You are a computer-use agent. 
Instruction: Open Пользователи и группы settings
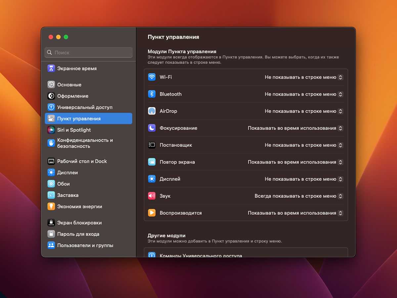[85, 245]
